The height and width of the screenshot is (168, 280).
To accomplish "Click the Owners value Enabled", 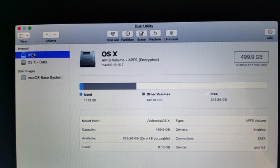I will tap(259, 130).
